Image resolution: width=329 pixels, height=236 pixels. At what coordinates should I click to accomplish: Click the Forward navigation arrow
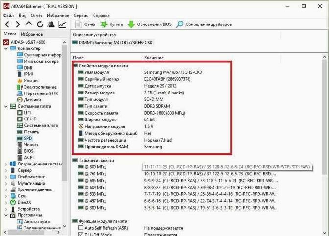pyautogui.click(x=18, y=24)
